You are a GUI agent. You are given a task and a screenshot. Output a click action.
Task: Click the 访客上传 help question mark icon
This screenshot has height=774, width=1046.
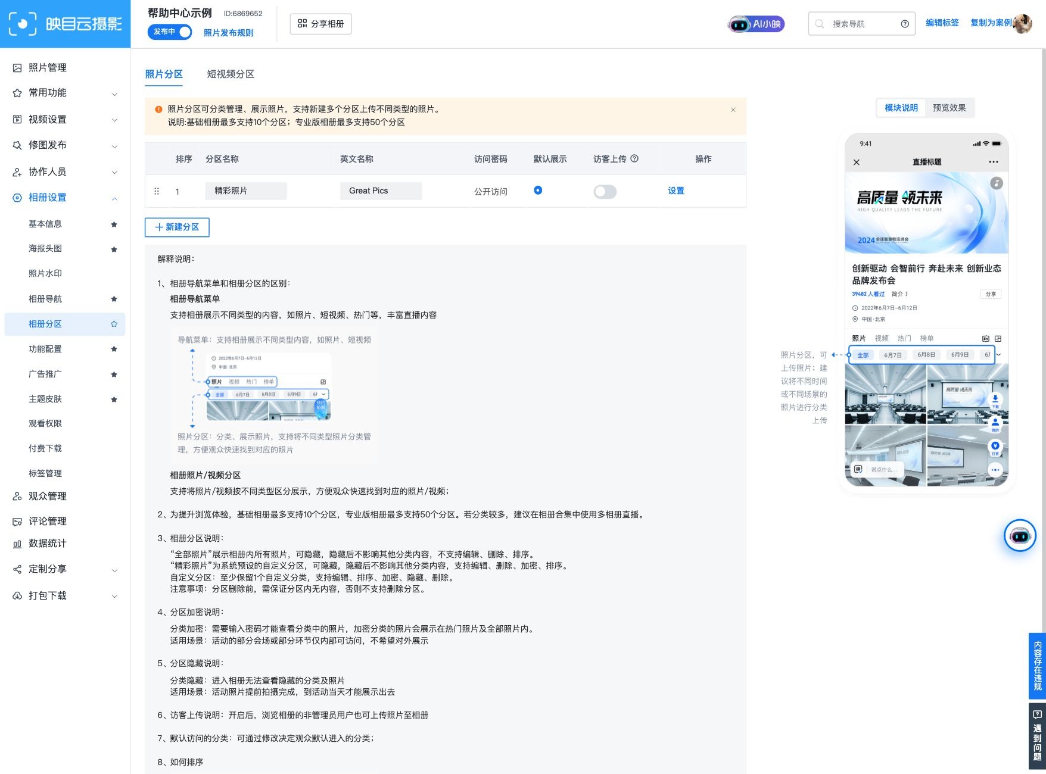point(634,158)
